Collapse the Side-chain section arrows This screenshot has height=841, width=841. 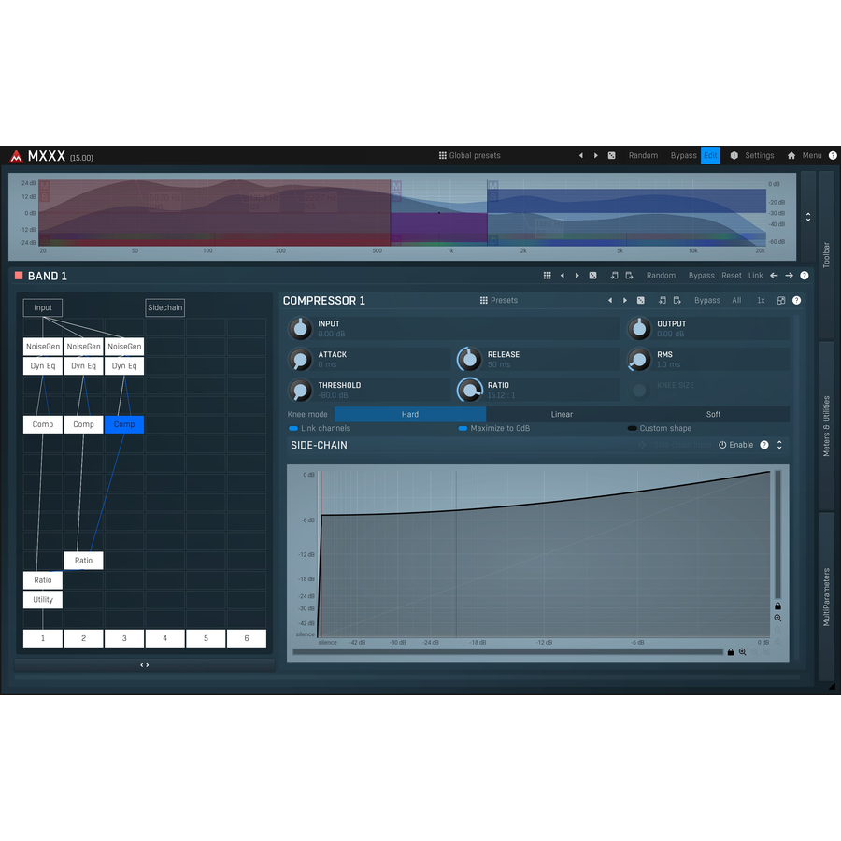[779, 445]
